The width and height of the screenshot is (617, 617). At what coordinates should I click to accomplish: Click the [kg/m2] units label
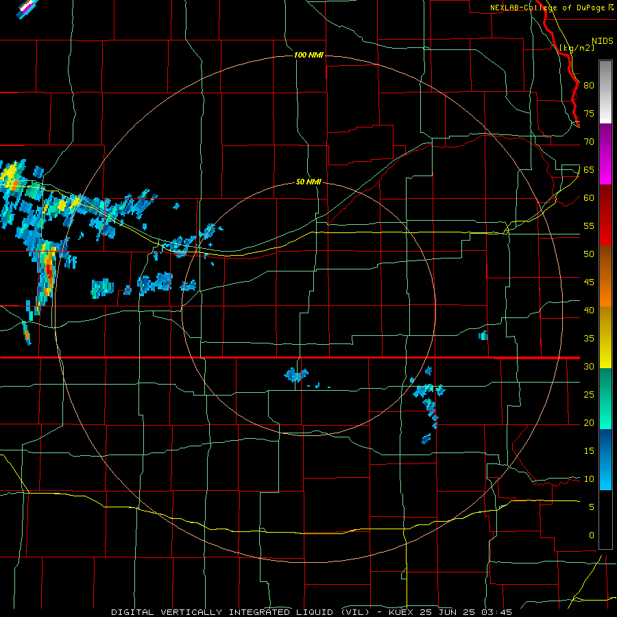point(577,47)
